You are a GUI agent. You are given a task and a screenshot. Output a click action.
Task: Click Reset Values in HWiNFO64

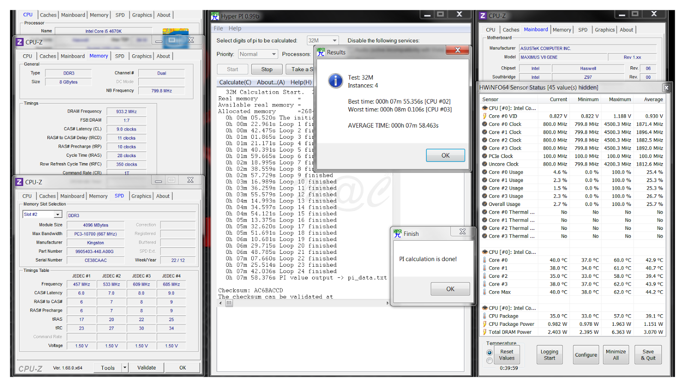pyautogui.click(x=507, y=355)
